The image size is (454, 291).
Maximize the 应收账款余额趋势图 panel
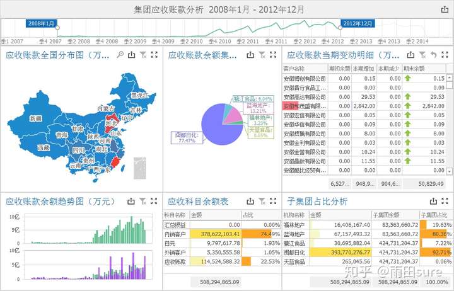[154, 201]
